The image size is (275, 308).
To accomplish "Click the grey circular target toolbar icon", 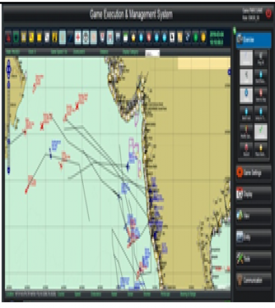I will click(x=86, y=38).
